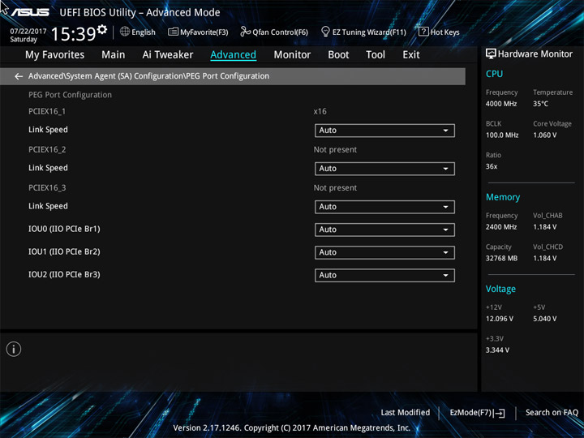Click Search on FAQ
The width and height of the screenshot is (584, 438).
[x=552, y=413]
